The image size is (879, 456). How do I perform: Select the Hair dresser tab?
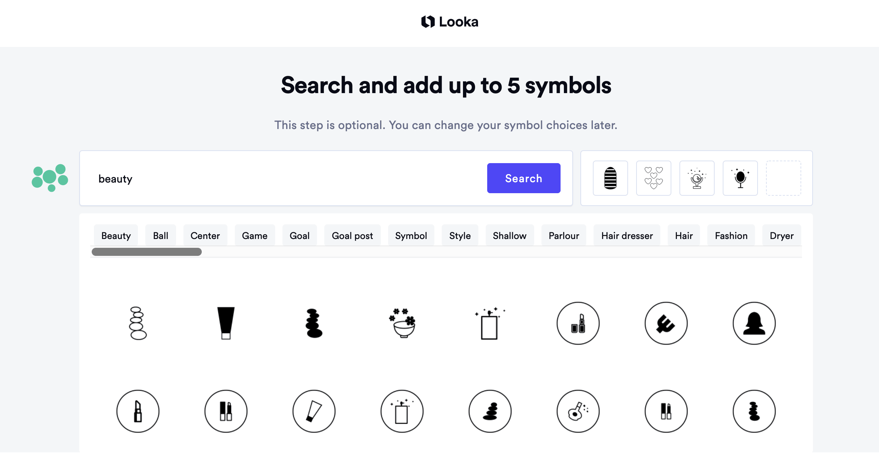click(627, 235)
